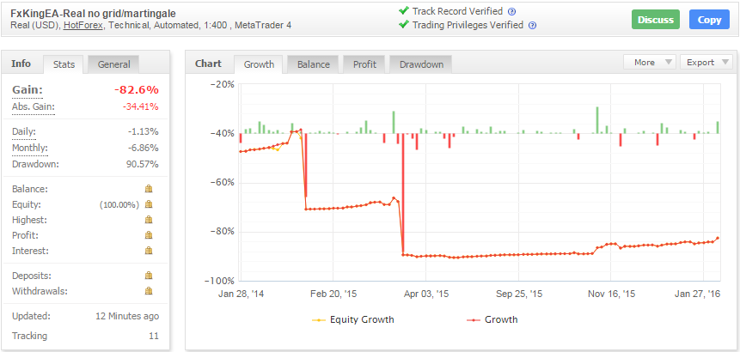This screenshot has width=740, height=352.
Task: Open the Export dropdown menu
Action: (706, 62)
